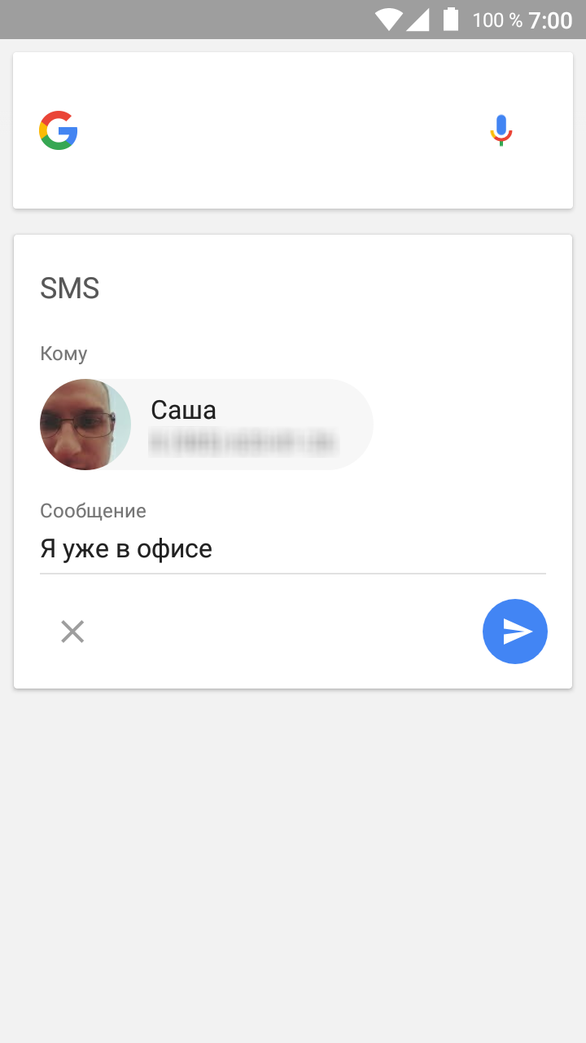
Task: Tap the underline beneath the message text
Action: [293, 574]
